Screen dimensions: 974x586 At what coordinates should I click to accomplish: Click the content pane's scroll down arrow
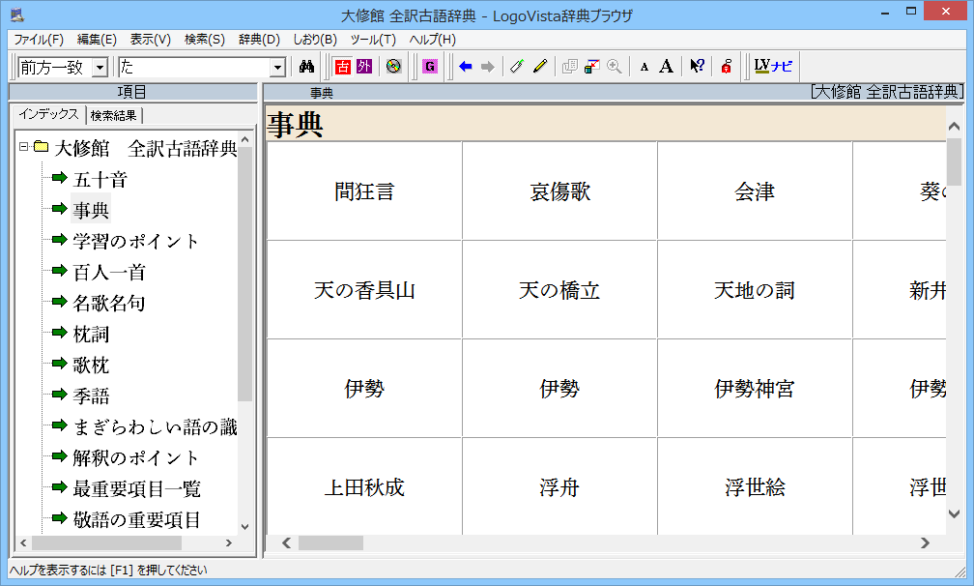954,513
